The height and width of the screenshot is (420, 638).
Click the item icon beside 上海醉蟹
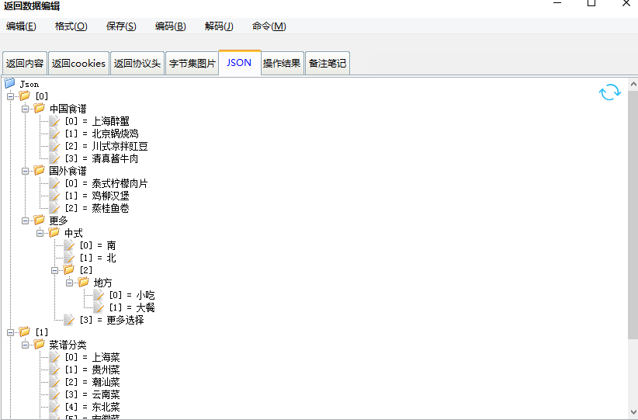coord(54,121)
